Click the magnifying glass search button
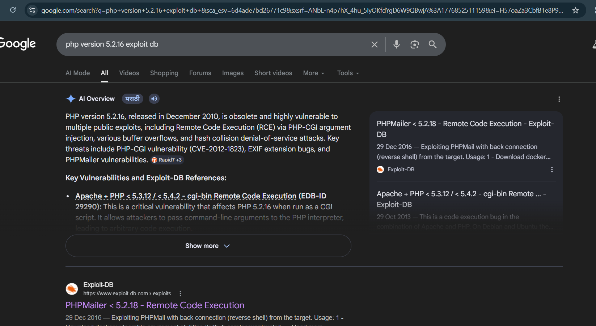The width and height of the screenshot is (596, 326). pos(432,44)
